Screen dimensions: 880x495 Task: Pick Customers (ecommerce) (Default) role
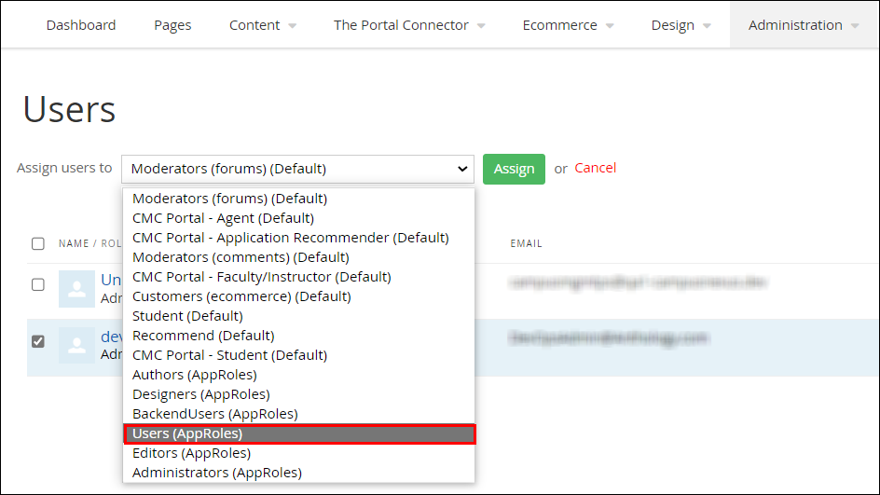[241, 296]
